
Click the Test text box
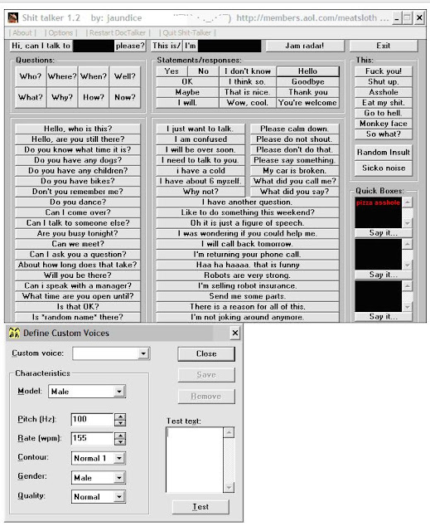point(195,460)
